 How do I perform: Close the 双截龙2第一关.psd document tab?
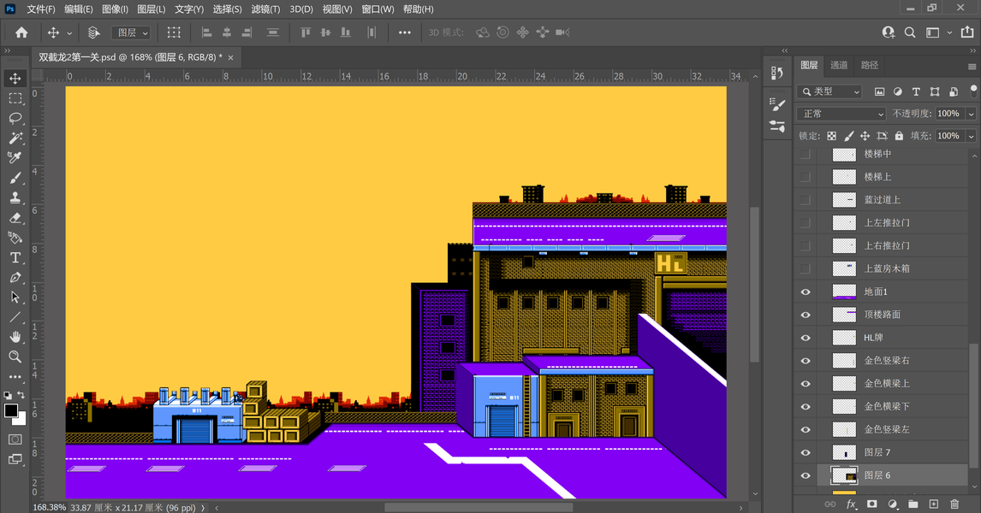(231, 57)
